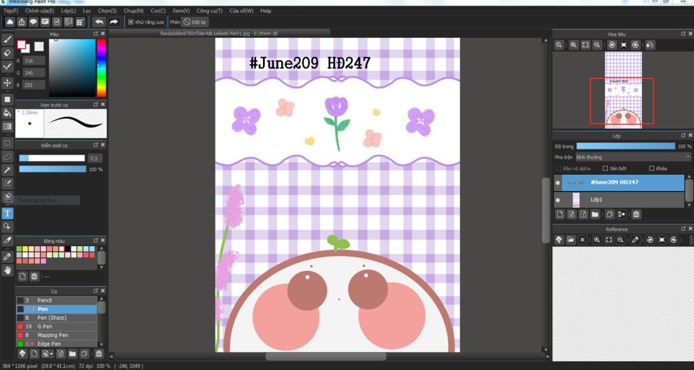The height and width of the screenshot is (370, 694).
Task: Toggle the transparent color swatch in Màu panel
Action: (x=39, y=46)
